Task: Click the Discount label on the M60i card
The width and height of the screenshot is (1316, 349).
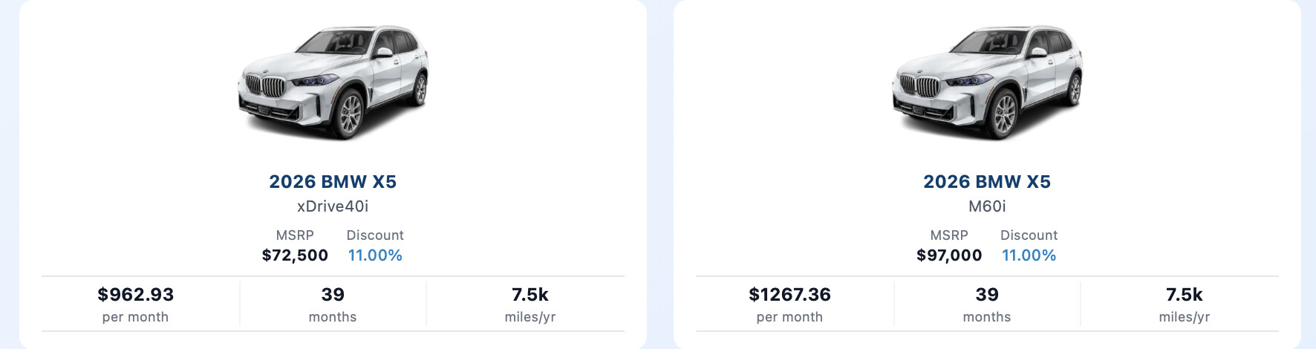Action: pyautogui.click(x=1029, y=235)
